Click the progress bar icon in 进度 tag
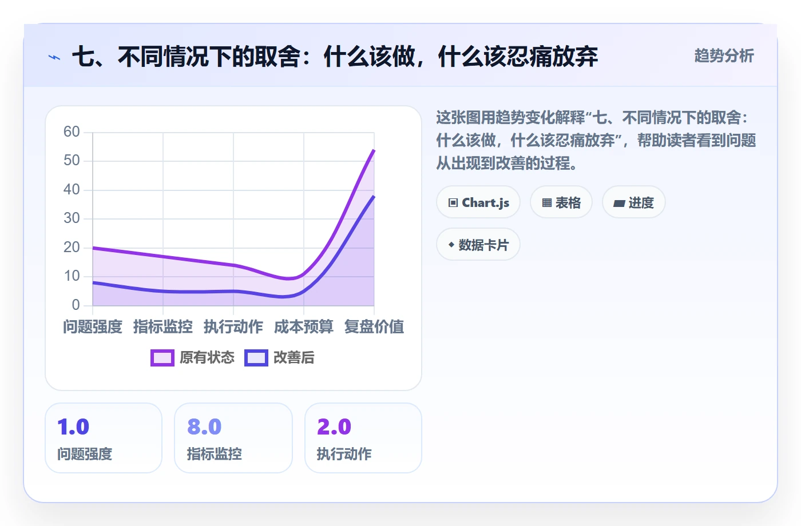Viewport: 801px width, 526px height. coord(619,203)
